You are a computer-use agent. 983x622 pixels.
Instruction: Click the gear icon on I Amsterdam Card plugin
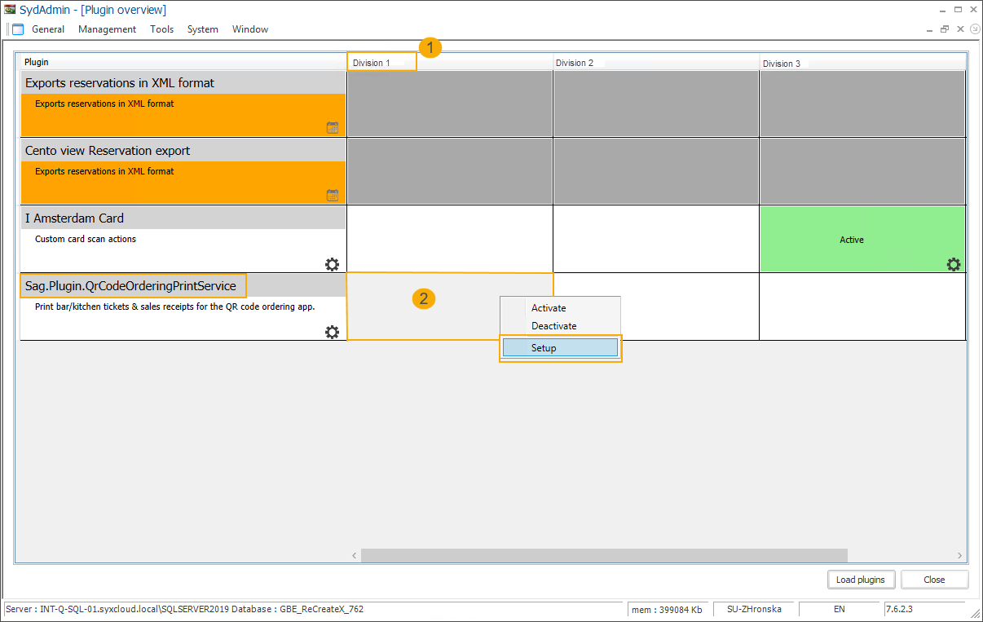tap(332, 264)
